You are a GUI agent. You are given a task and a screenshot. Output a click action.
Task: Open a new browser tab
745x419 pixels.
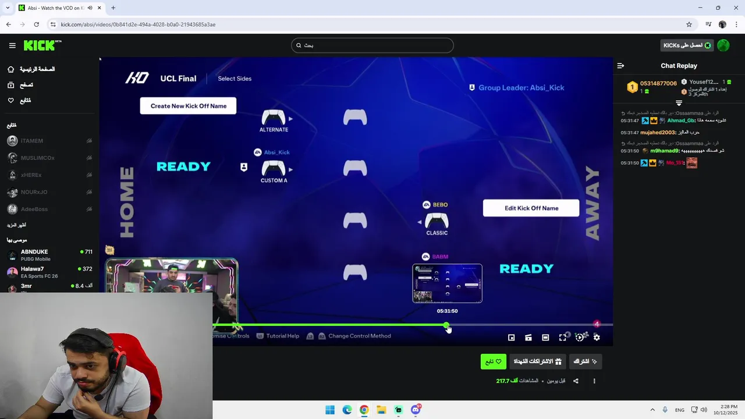tap(113, 8)
